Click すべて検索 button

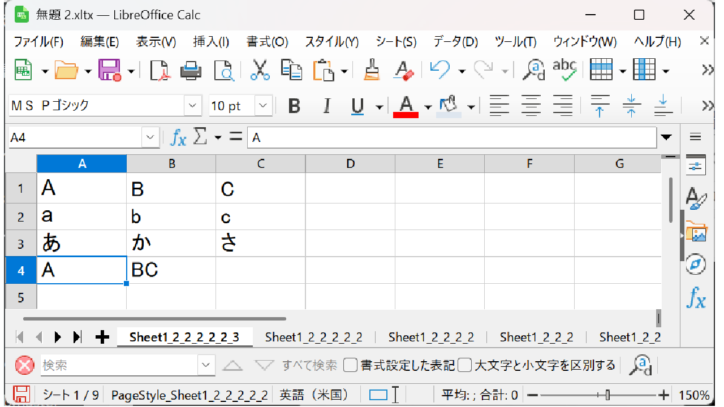pos(309,365)
